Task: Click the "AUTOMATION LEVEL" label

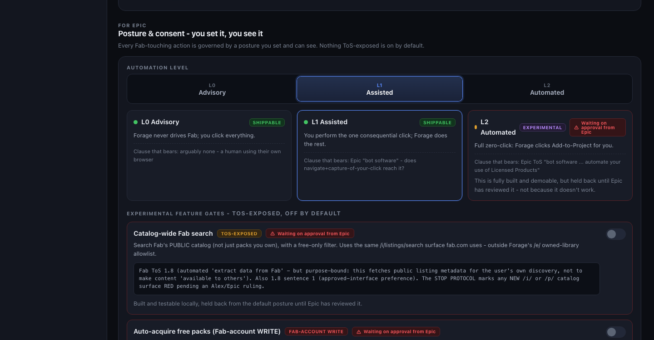Action: point(158,68)
